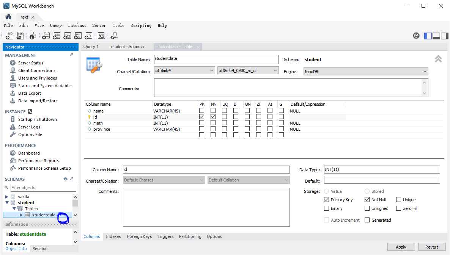The width and height of the screenshot is (450, 255).
Task: Switch to Query 1 tab
Action: point(91,47)
